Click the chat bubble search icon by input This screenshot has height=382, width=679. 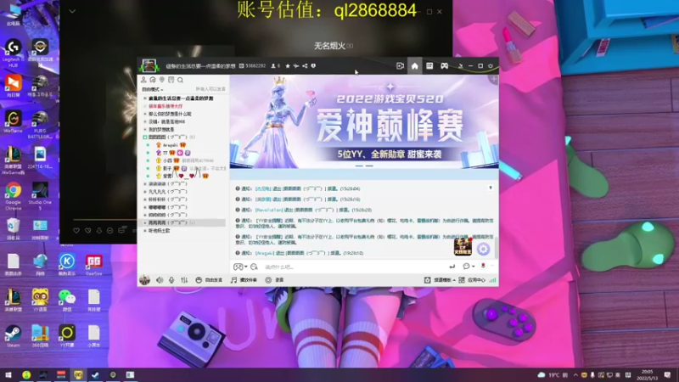tap(254, 267)
